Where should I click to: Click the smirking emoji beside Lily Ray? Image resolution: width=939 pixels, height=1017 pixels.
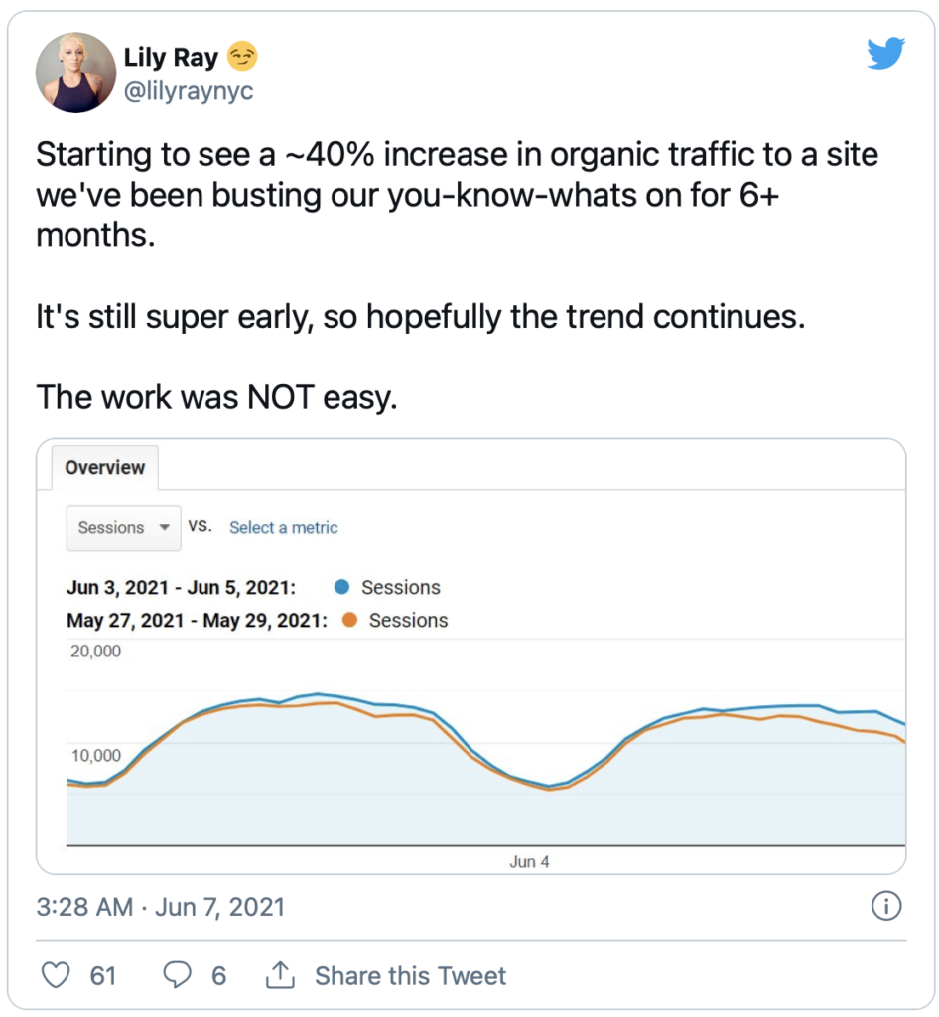242,57
